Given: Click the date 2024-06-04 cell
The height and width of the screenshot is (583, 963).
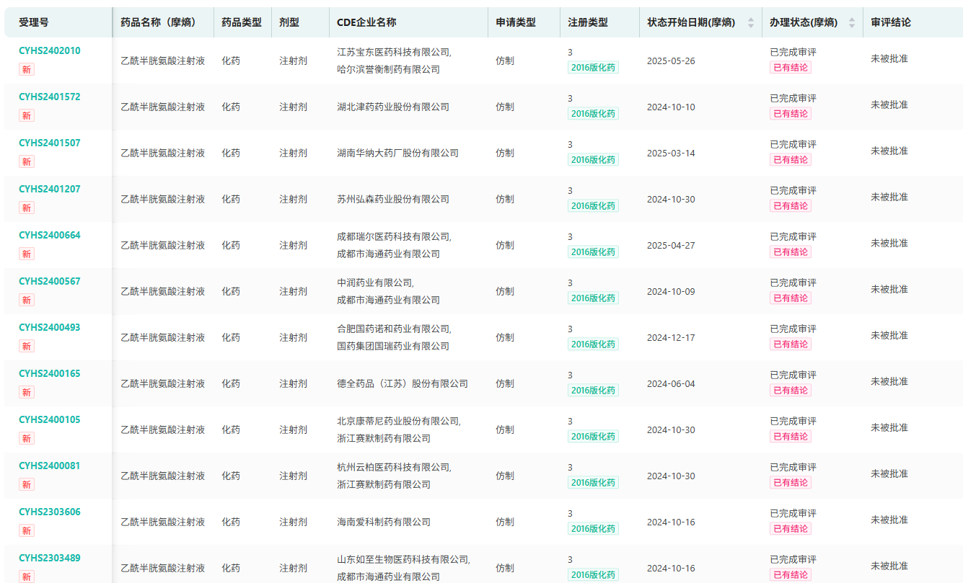Looking at the screenshot, I should point(671,383).
